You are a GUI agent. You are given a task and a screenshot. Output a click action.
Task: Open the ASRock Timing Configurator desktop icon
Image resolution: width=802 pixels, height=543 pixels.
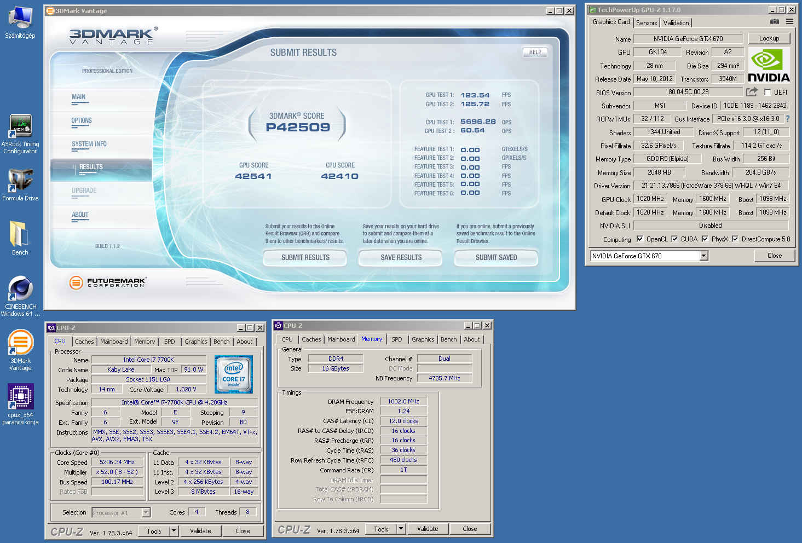pyautogui.click(x=20, y=126)
